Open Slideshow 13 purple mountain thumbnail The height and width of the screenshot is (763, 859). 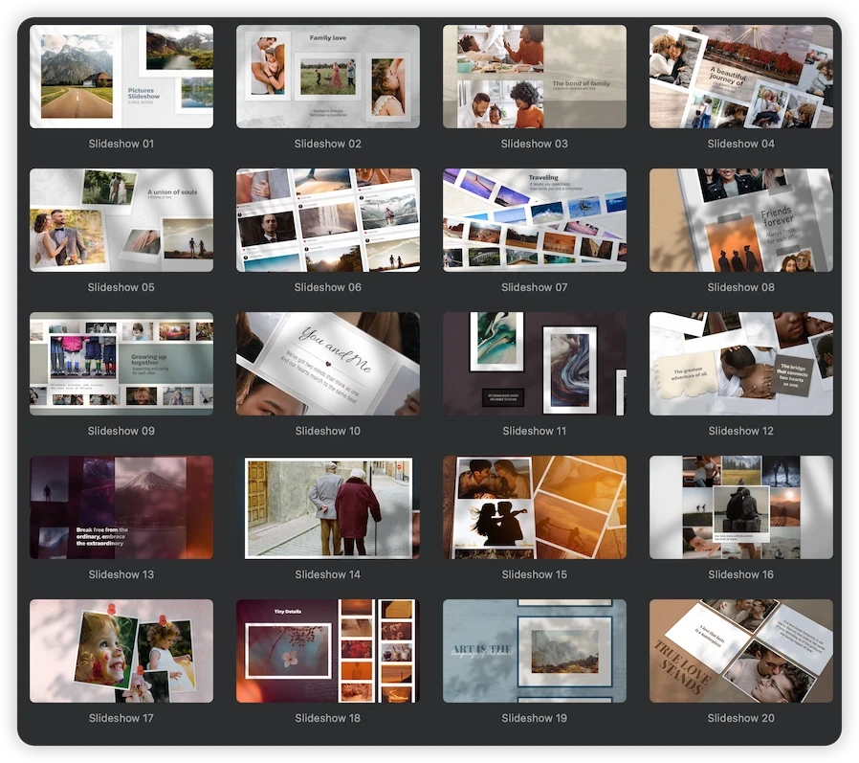(x=121, y=507)
